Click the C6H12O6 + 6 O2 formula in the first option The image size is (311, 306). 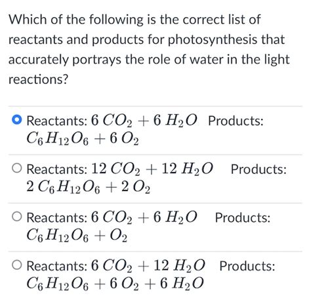click(83, 139)
